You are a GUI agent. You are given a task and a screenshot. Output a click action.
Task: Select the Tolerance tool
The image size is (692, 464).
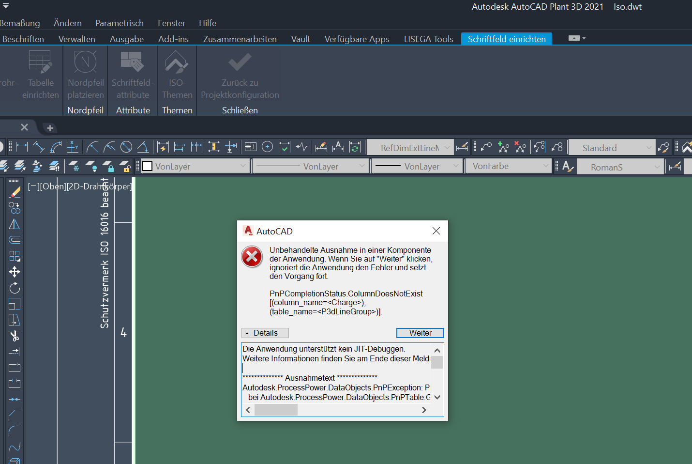251,147
